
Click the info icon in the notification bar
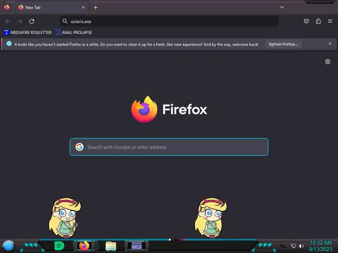(9, 44)
